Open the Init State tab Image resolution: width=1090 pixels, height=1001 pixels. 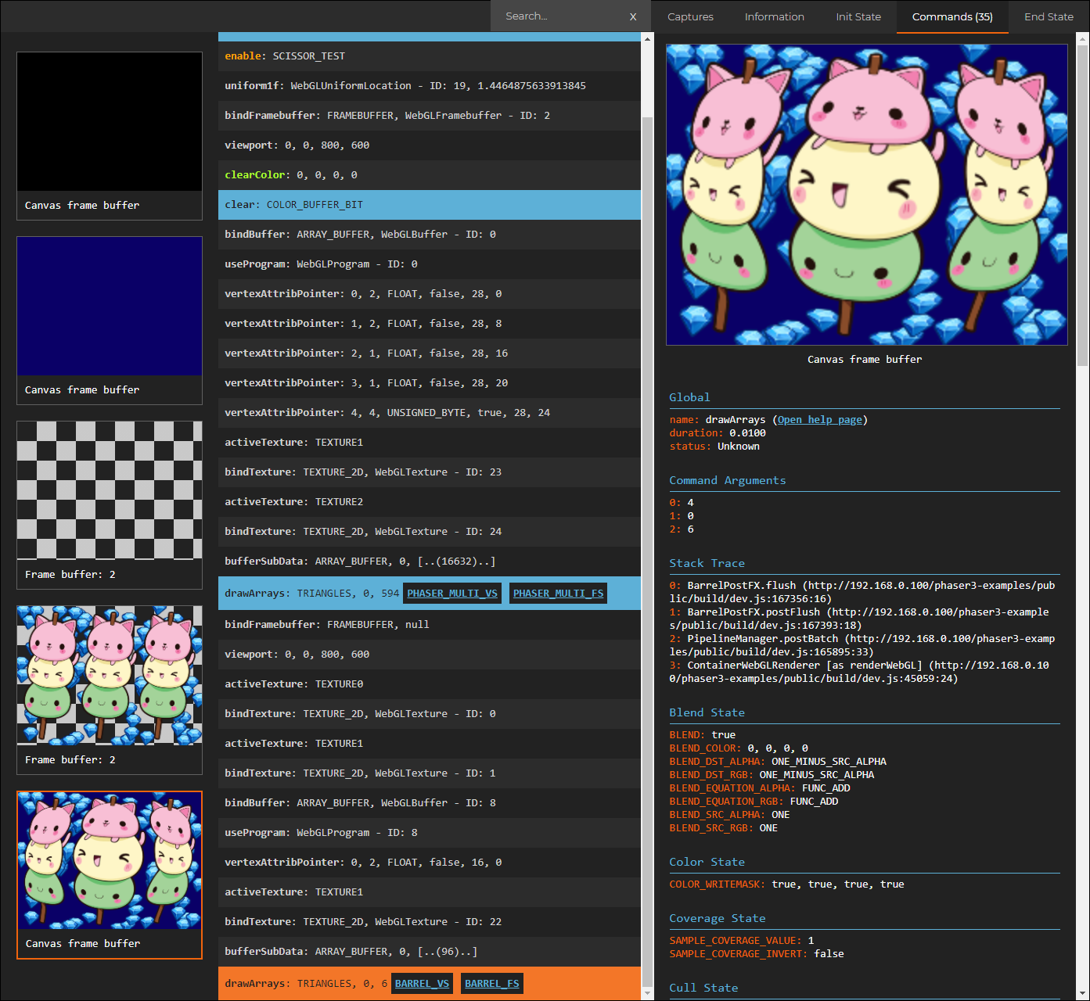point(858,16)
